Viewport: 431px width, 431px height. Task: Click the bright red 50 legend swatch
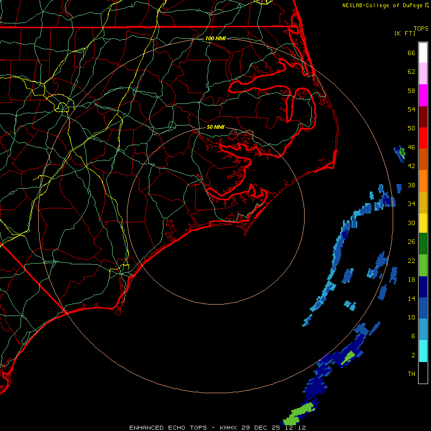(x=423, y=138)
